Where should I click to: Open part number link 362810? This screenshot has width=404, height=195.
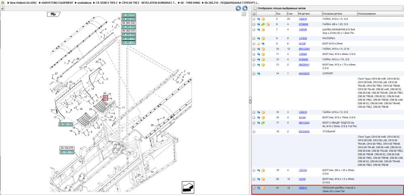(303, 188)
